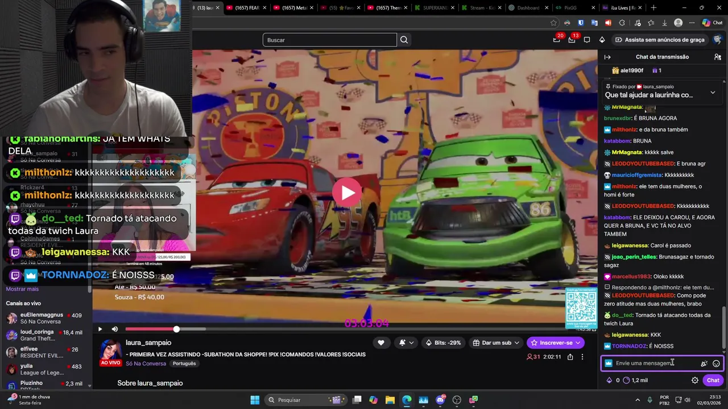Open the chat community users icon
The height and width of the screenshot is (409, 728).
718,57
